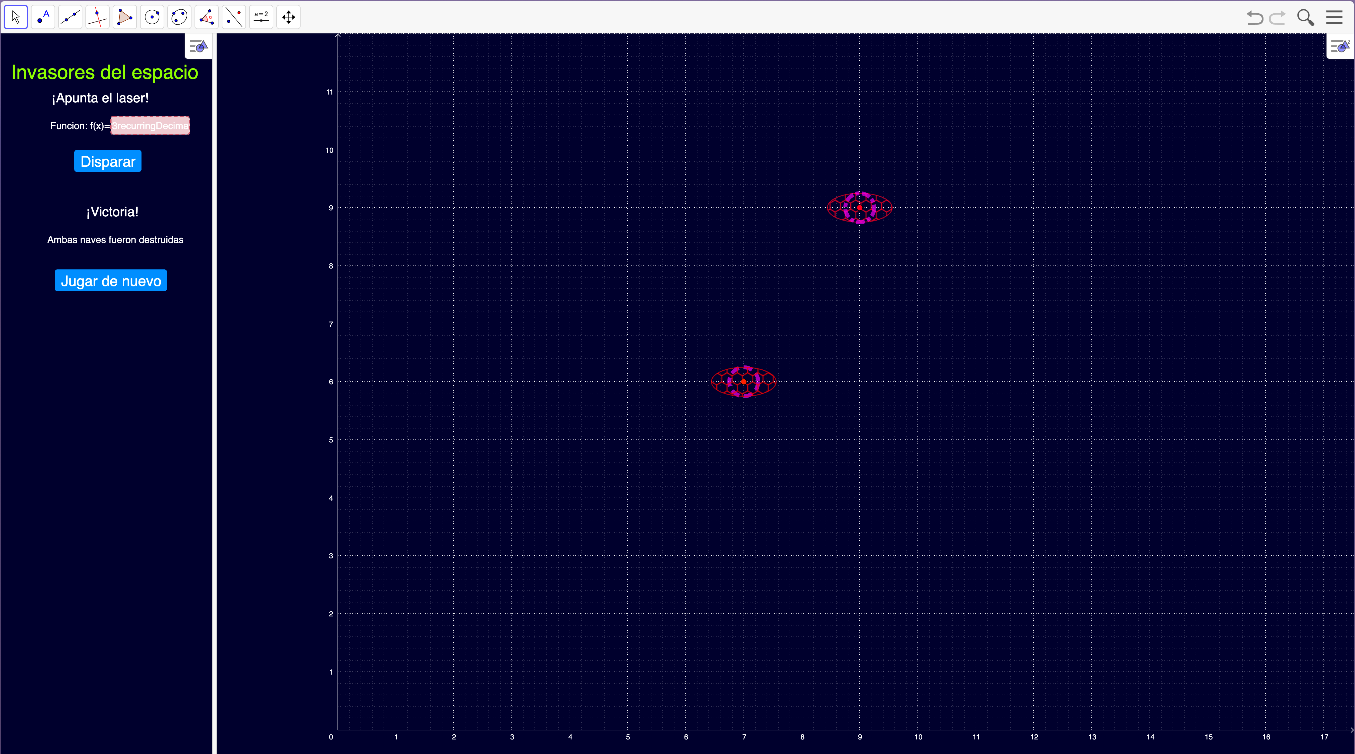Redo the last action

(1277, 17)
